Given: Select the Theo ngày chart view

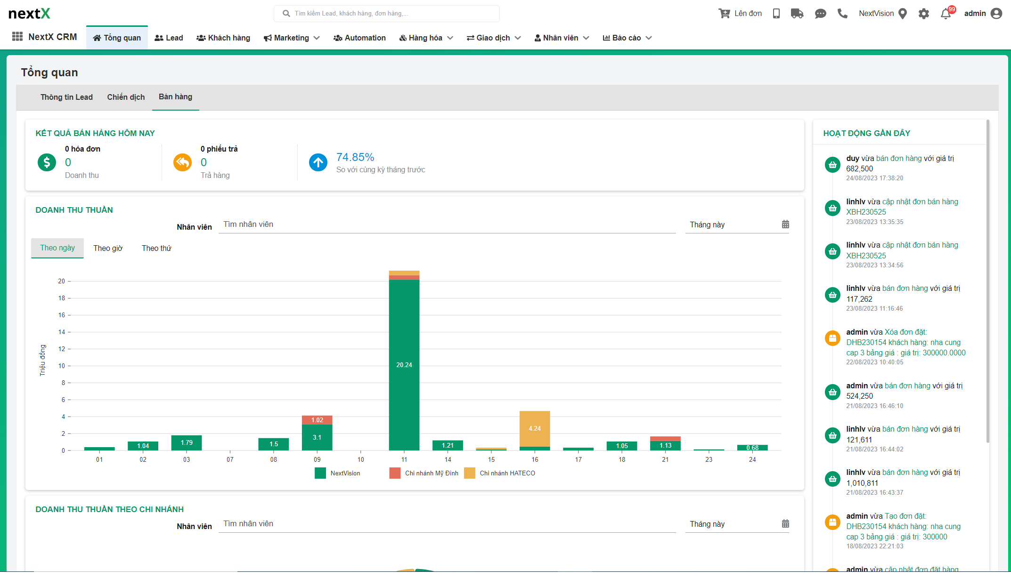Looking at the screenshot, I should [57, 248].
